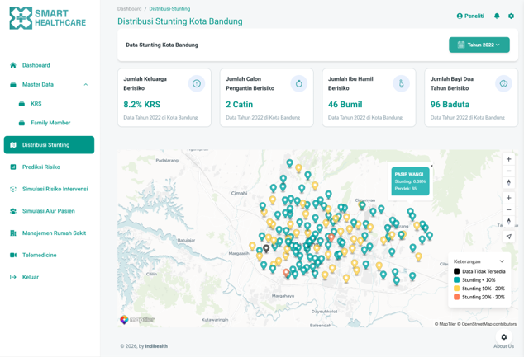This screenshot has height=357, width=524.
Task: Click the lower compass button on map
Action: coord(508,221)
